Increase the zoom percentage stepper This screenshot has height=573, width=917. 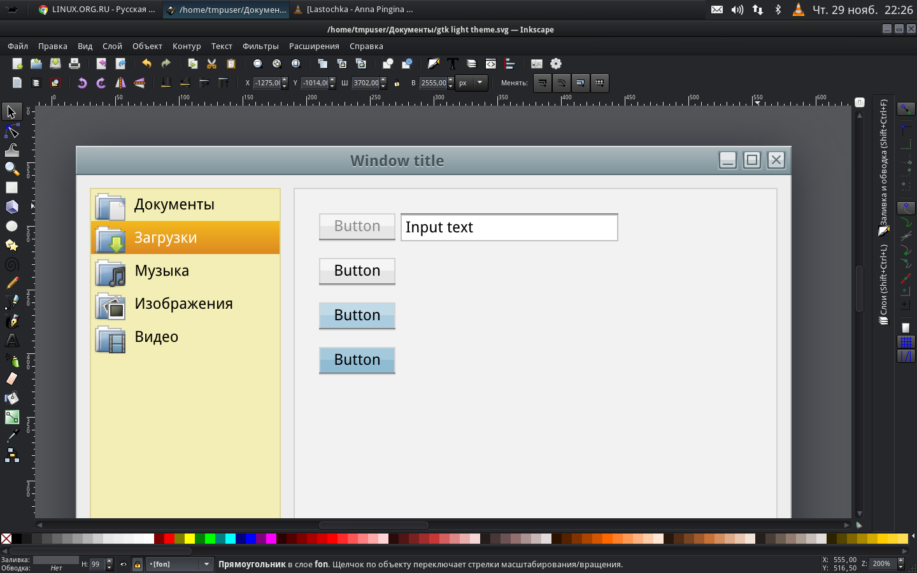(900, 560)
